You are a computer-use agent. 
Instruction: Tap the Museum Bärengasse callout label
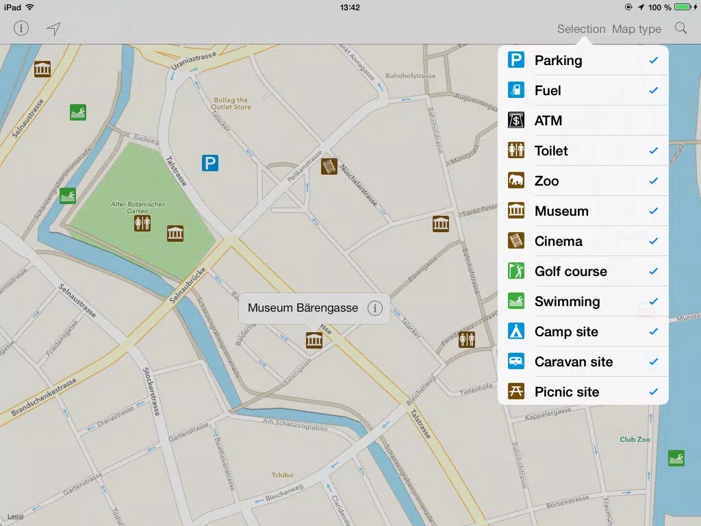tap(303, 308)
